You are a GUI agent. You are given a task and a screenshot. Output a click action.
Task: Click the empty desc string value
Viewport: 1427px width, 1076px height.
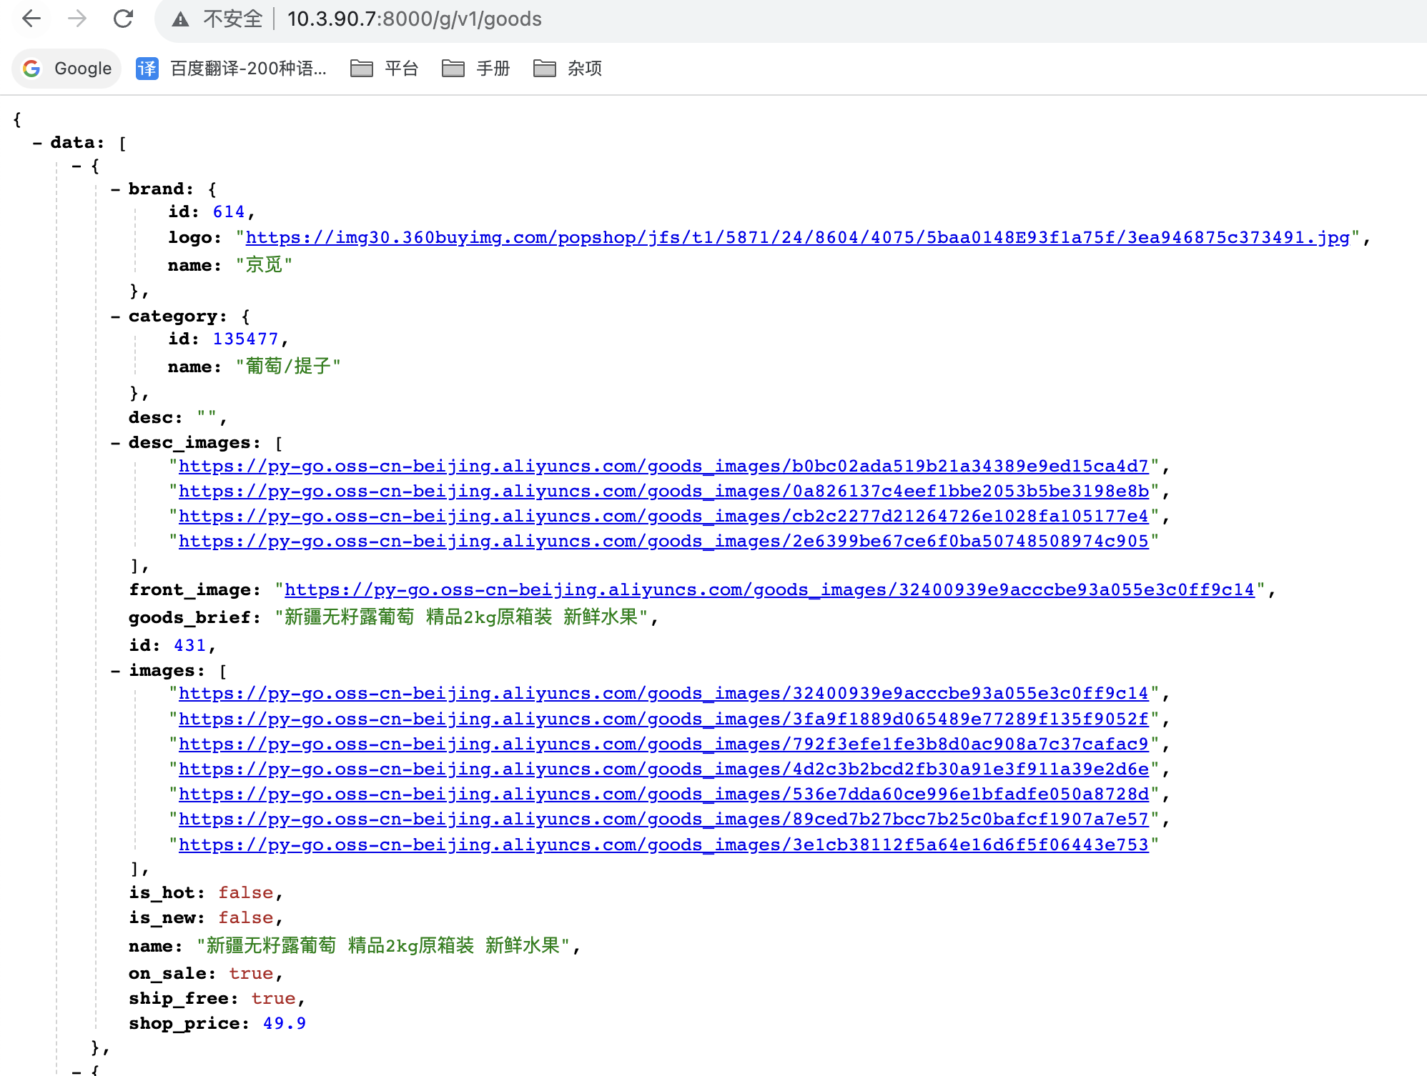click(207, 416)
